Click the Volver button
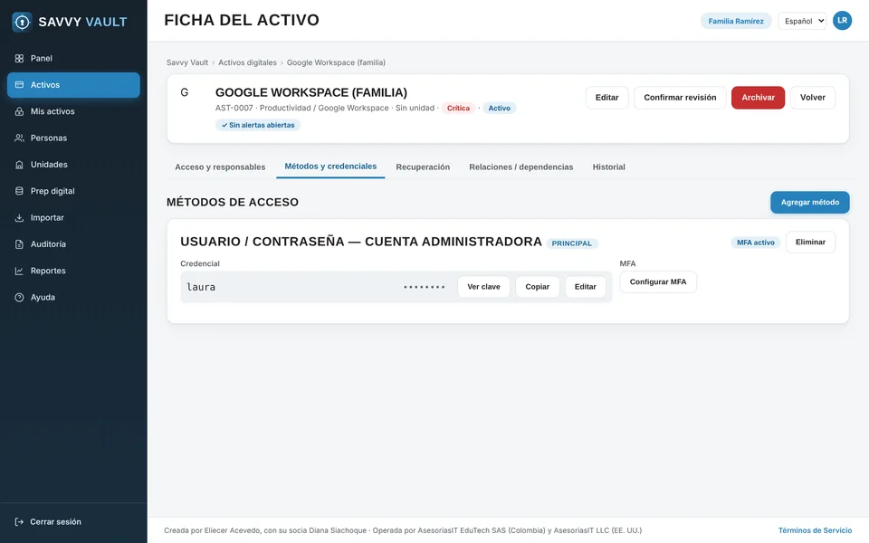869x543 pixels. [x=813, y=98]
